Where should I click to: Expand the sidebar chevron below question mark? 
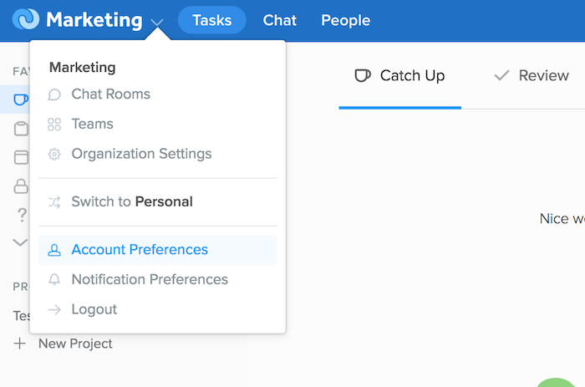pos(20,242)
